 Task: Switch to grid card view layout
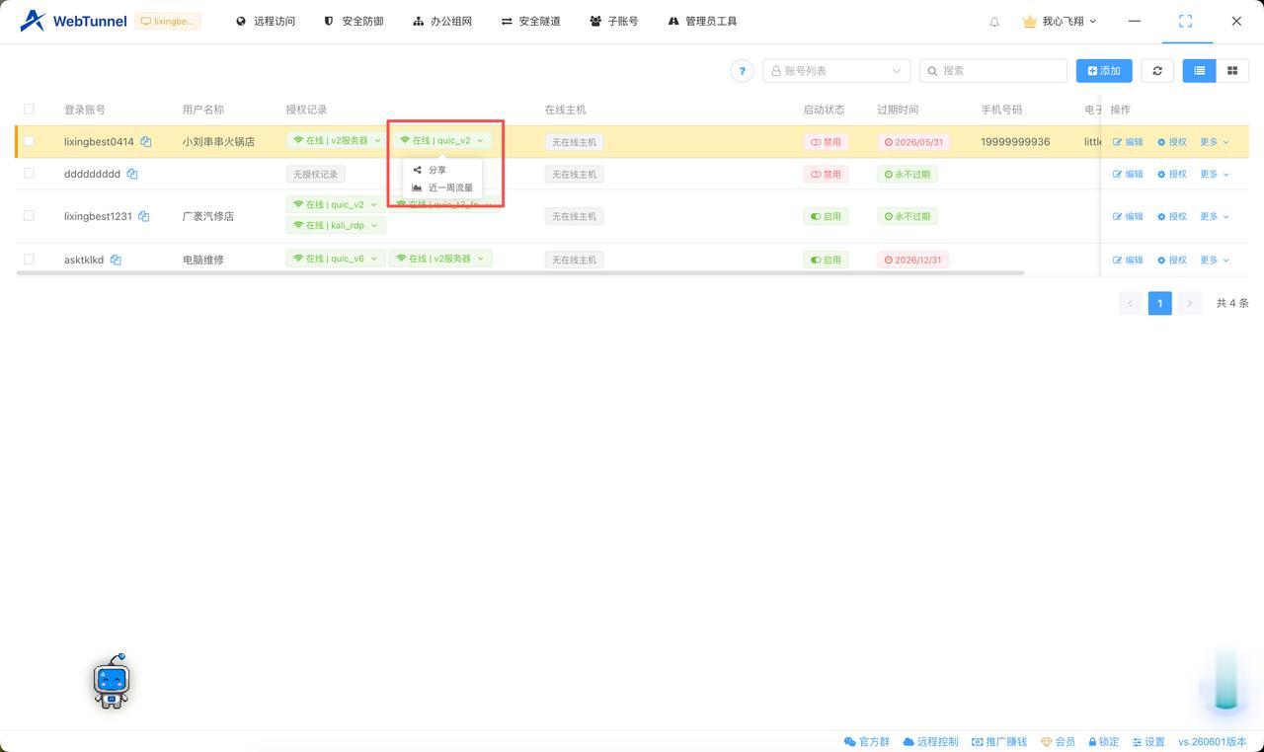(x=1231, y=71)
